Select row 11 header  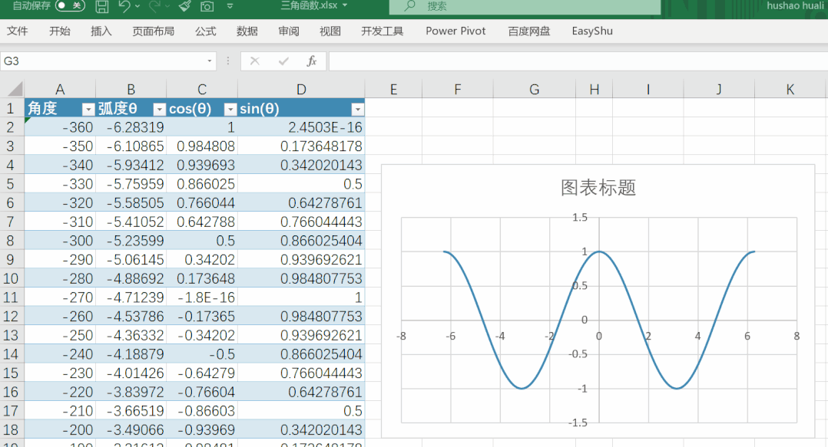(12, 297)
